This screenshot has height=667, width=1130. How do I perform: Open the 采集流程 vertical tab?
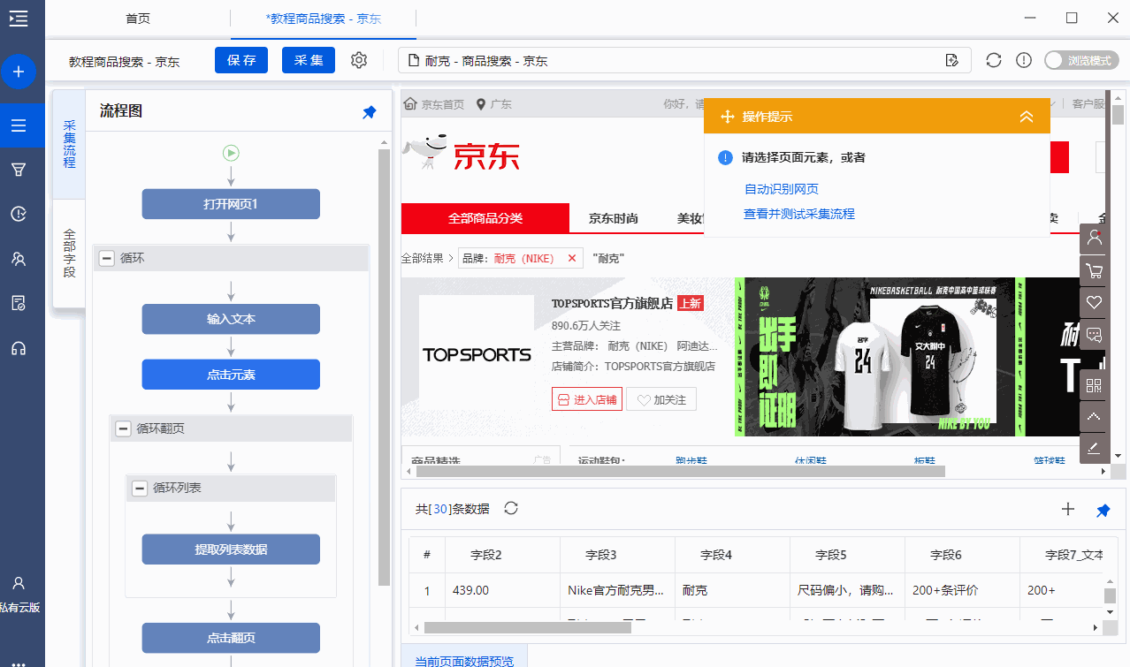tap(69, 144)
